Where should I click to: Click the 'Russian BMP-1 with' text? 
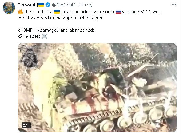[141, 12]
